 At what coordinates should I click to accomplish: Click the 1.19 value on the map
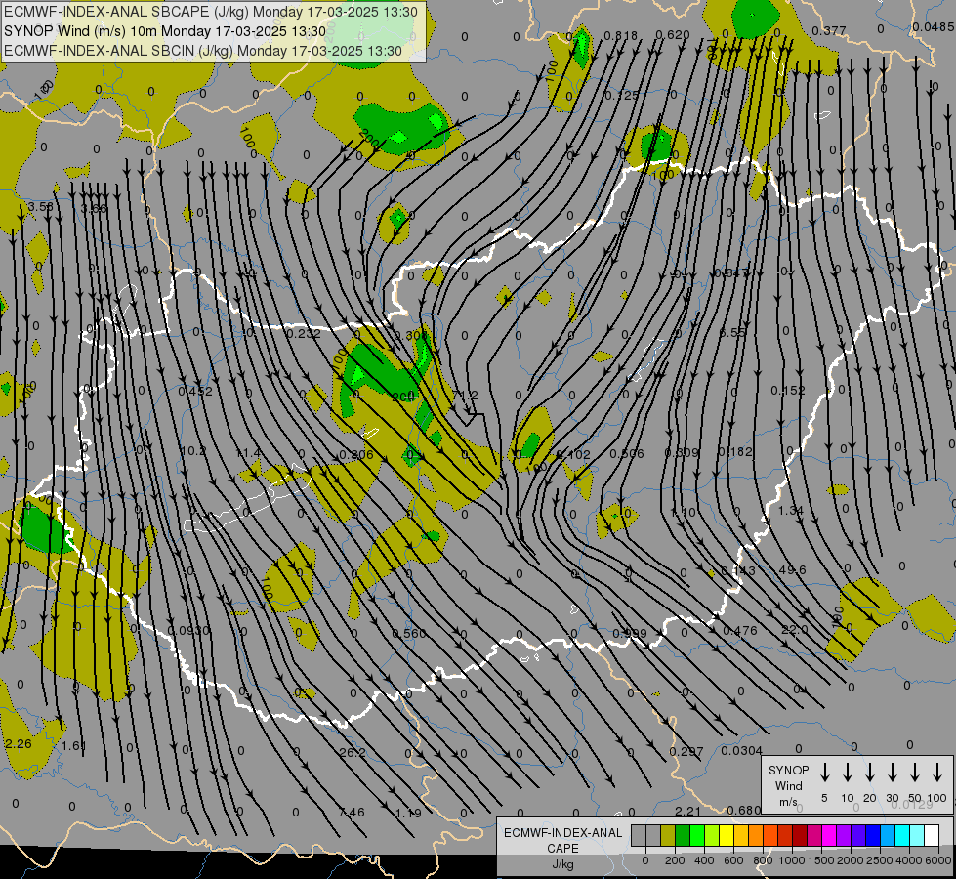click(x=408, y=814)
